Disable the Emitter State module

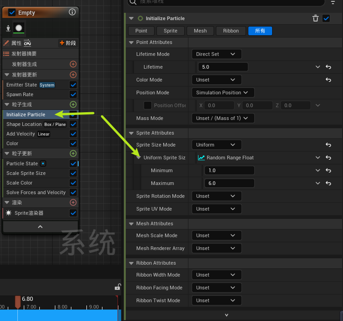(x=73, y=85)
